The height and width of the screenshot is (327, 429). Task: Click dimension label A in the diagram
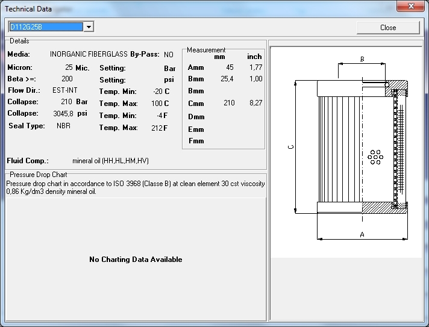(x=362, y=234)
